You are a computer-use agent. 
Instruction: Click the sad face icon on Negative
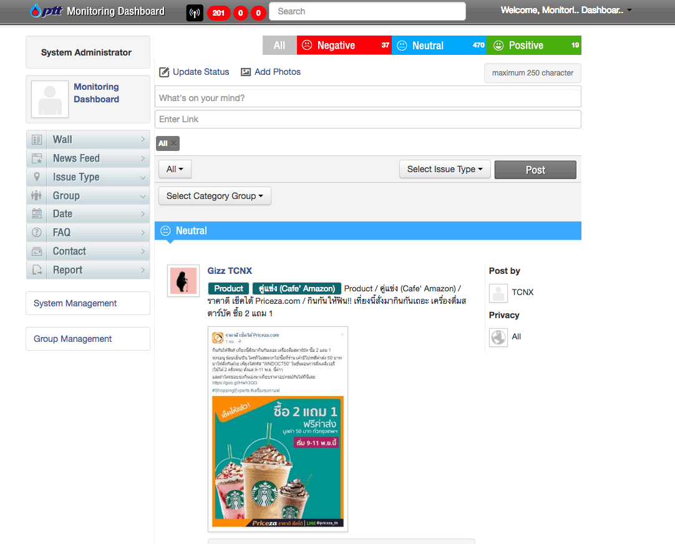(307, 45)
